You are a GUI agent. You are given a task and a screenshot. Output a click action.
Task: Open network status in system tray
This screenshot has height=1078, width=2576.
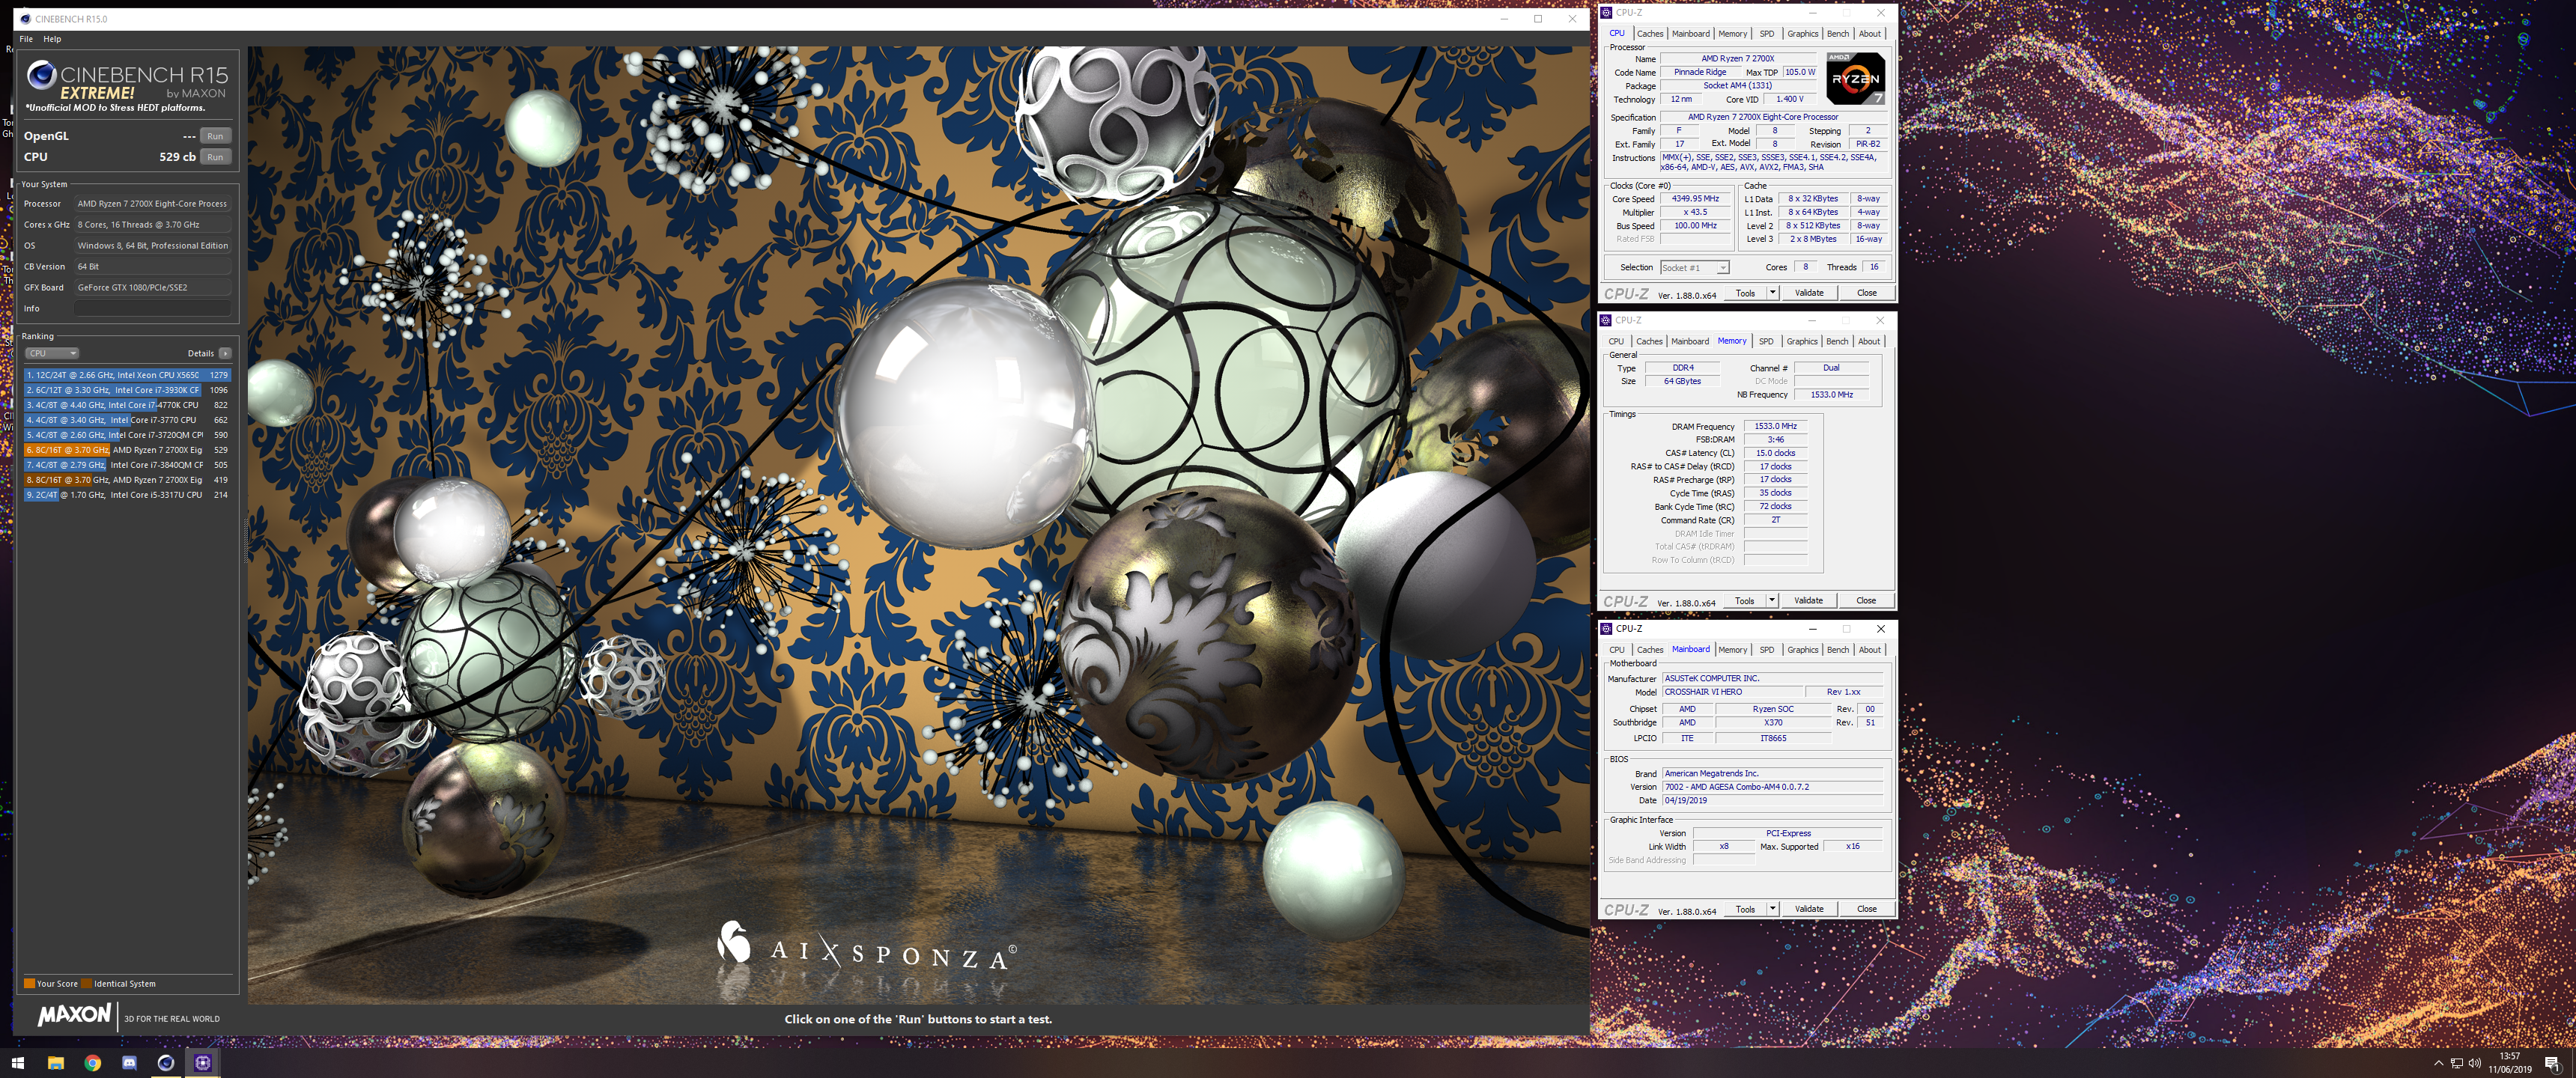tap(2457, 1063)
